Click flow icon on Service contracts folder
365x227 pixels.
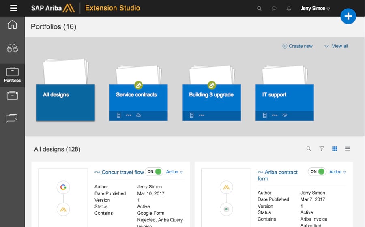tap(129, 115)
